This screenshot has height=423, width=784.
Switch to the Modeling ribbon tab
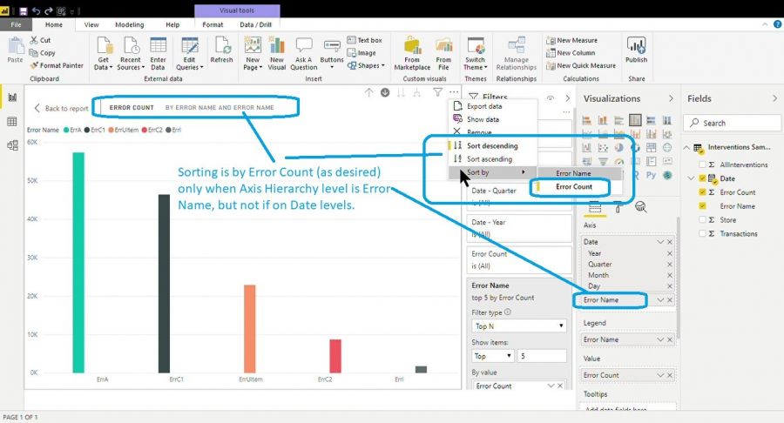pos(130,24)
